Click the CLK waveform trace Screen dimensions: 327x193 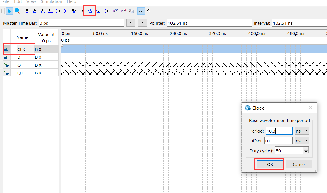tap(194, 49)
